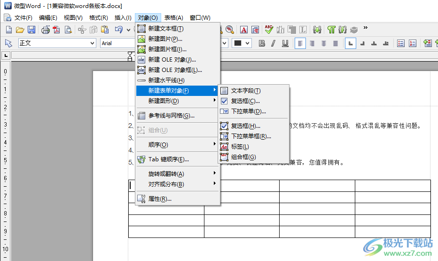Set centered text alignment
This screenshot has width=438, height=261.
324,43
